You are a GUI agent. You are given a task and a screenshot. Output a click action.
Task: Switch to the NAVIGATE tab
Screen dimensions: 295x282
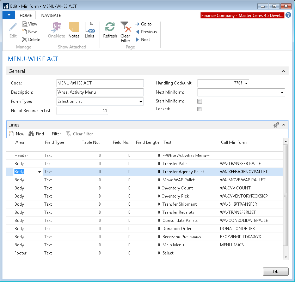pos(51,16)
